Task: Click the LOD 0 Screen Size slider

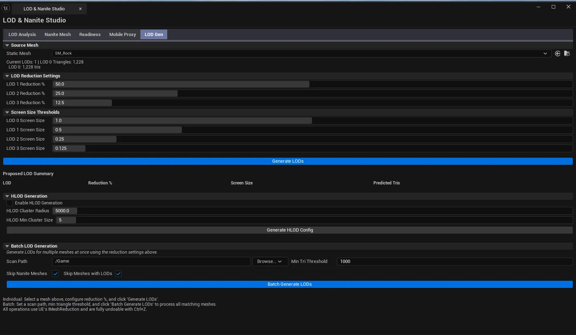Action: coord(313,121)
